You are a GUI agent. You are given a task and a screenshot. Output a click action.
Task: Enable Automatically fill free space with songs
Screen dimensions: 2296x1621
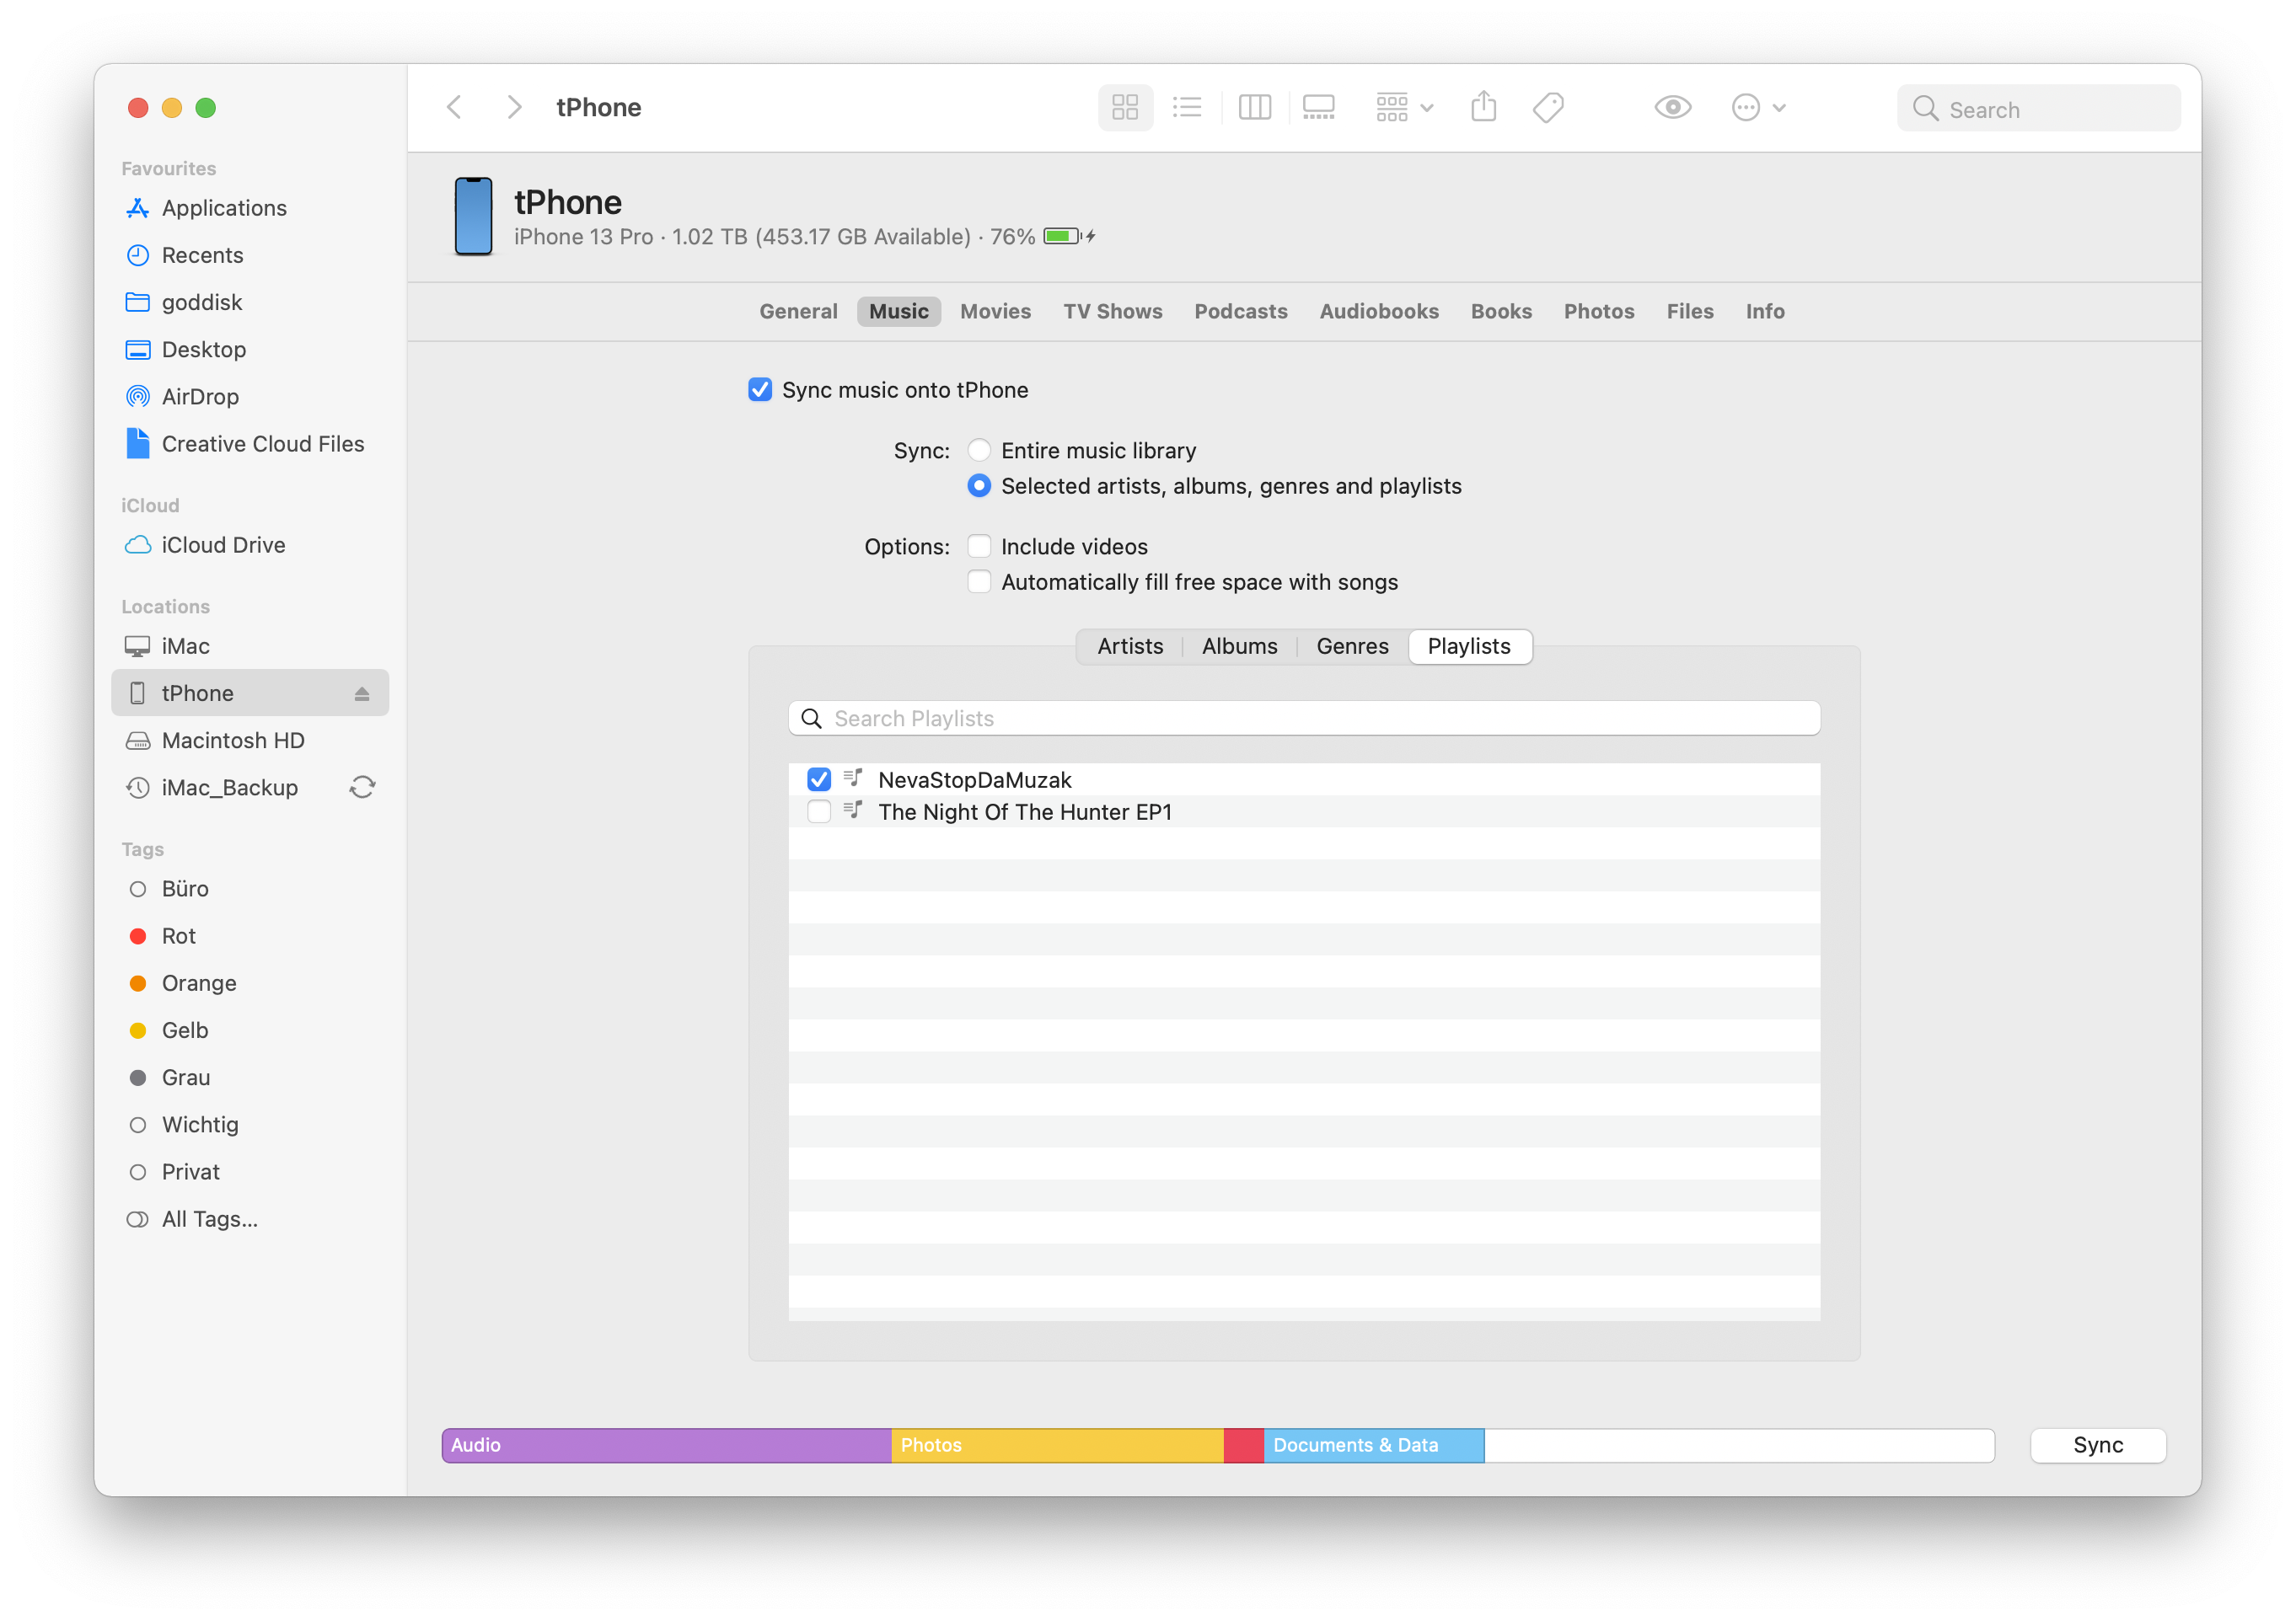pos(979,581)
